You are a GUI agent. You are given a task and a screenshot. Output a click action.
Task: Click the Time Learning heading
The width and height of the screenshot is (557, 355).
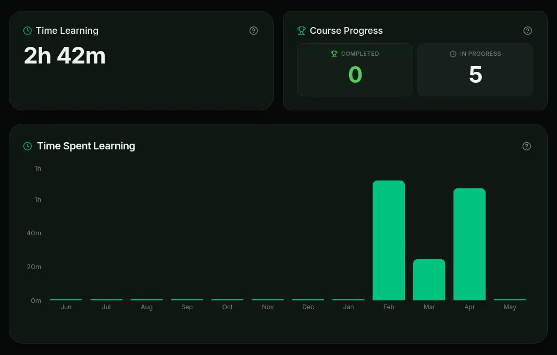pos(67,31)
